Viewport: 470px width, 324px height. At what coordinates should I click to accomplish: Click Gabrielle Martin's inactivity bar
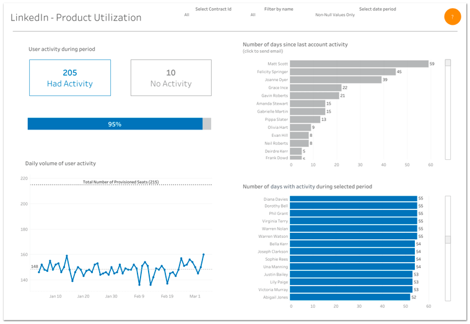(308, 112)
